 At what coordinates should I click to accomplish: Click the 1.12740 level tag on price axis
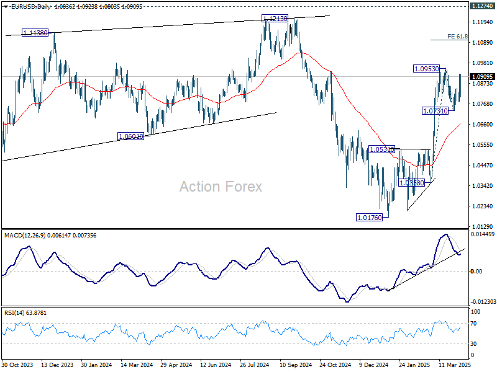(482, 6)
